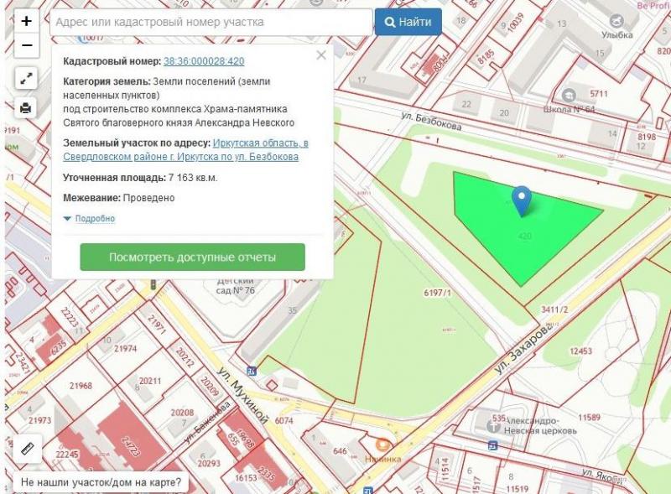Close the parcel information popup
Screen dimensions: 671x494
coord(320,56)
